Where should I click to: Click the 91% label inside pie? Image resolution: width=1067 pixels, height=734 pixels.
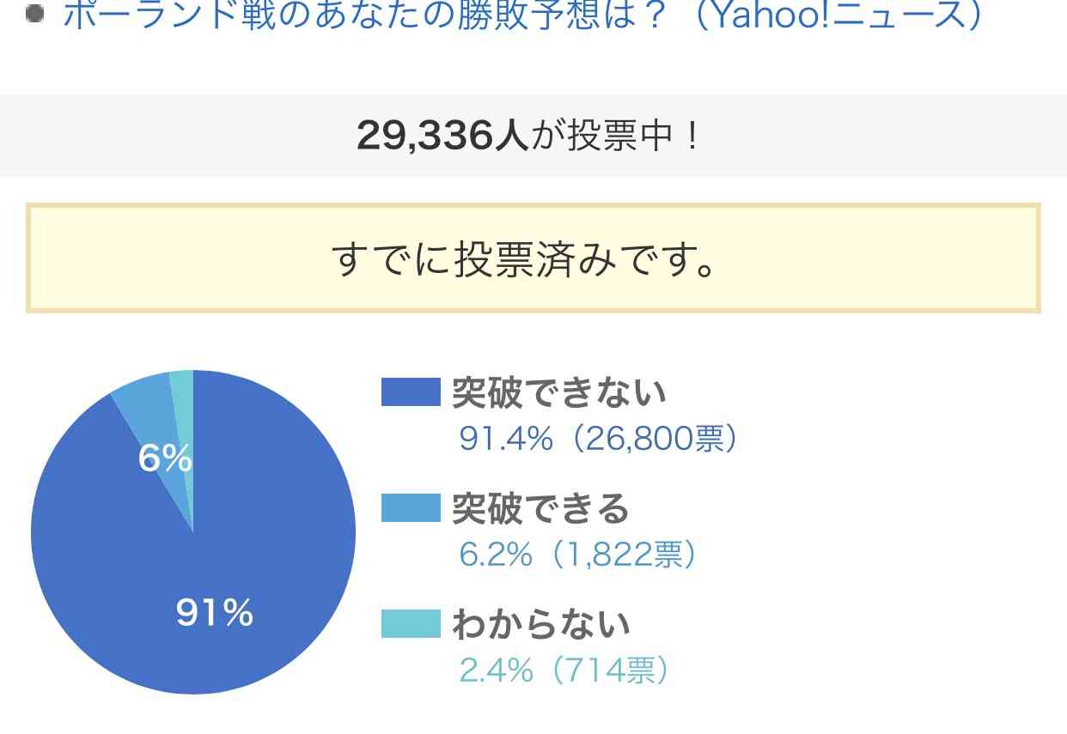tap(215, 613)
